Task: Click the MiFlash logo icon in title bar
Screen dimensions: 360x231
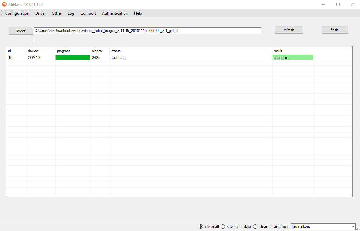Action: point(4,4)
